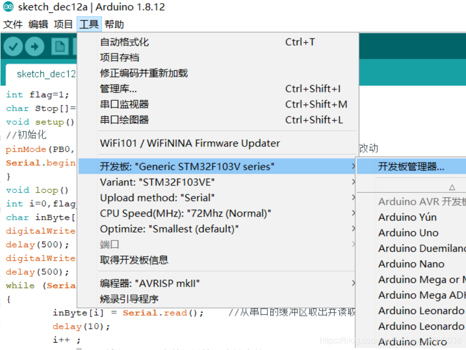This screenshot has height=350, width=466.
Task: Open the 项目 menu
Action: pos(63,24)
